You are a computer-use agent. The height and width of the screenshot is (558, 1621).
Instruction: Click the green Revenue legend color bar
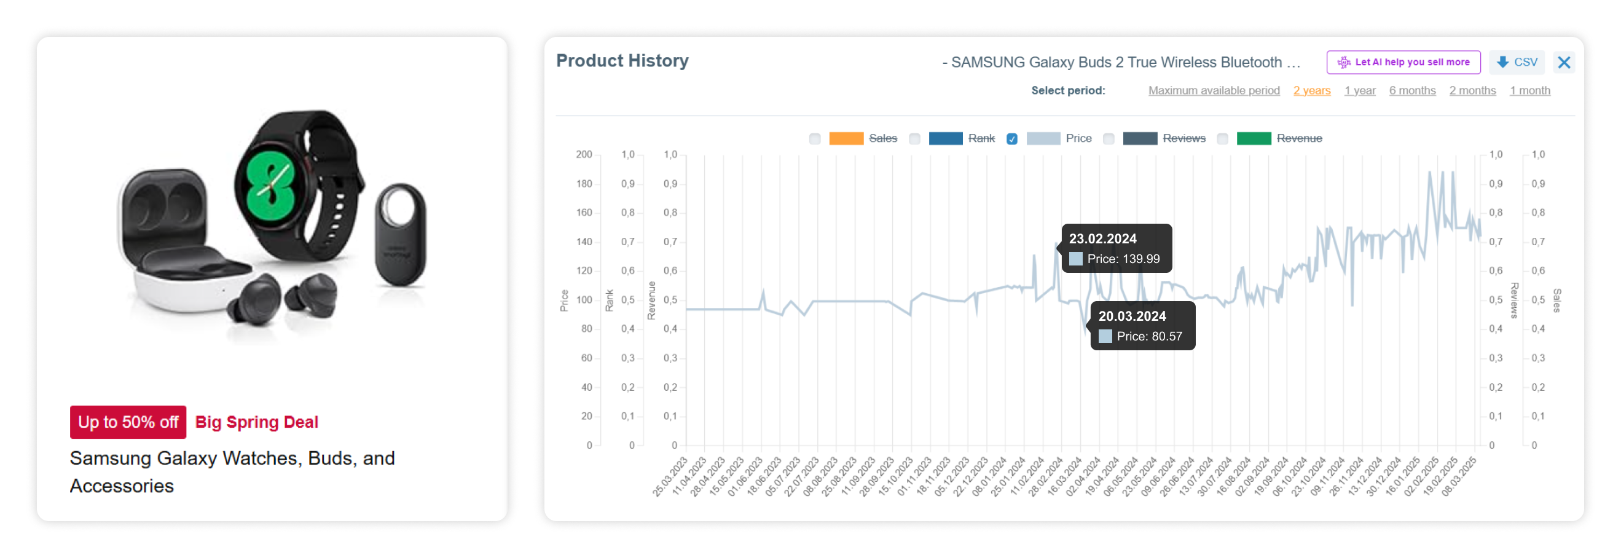(1254, 138)
